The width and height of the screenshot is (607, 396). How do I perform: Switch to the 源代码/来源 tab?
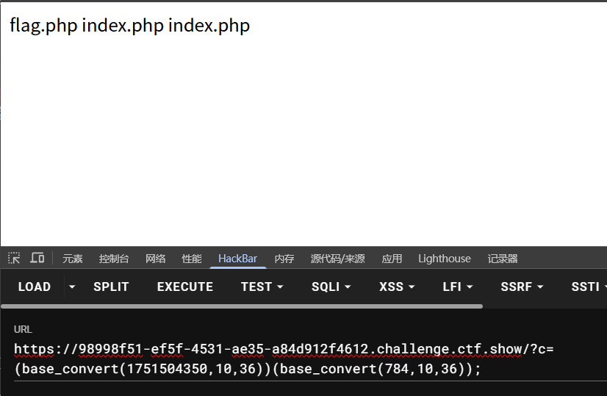[x=337, y=259]
